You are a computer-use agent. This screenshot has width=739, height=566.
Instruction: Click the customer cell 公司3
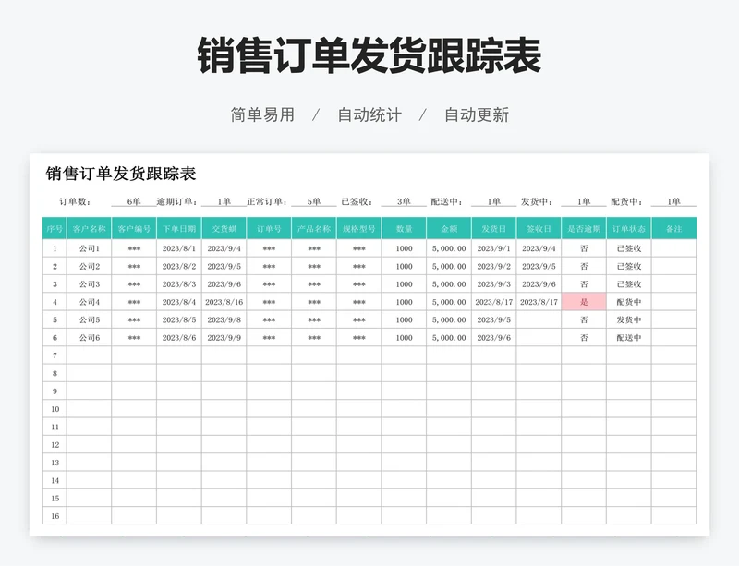click(x=89, y=284)
